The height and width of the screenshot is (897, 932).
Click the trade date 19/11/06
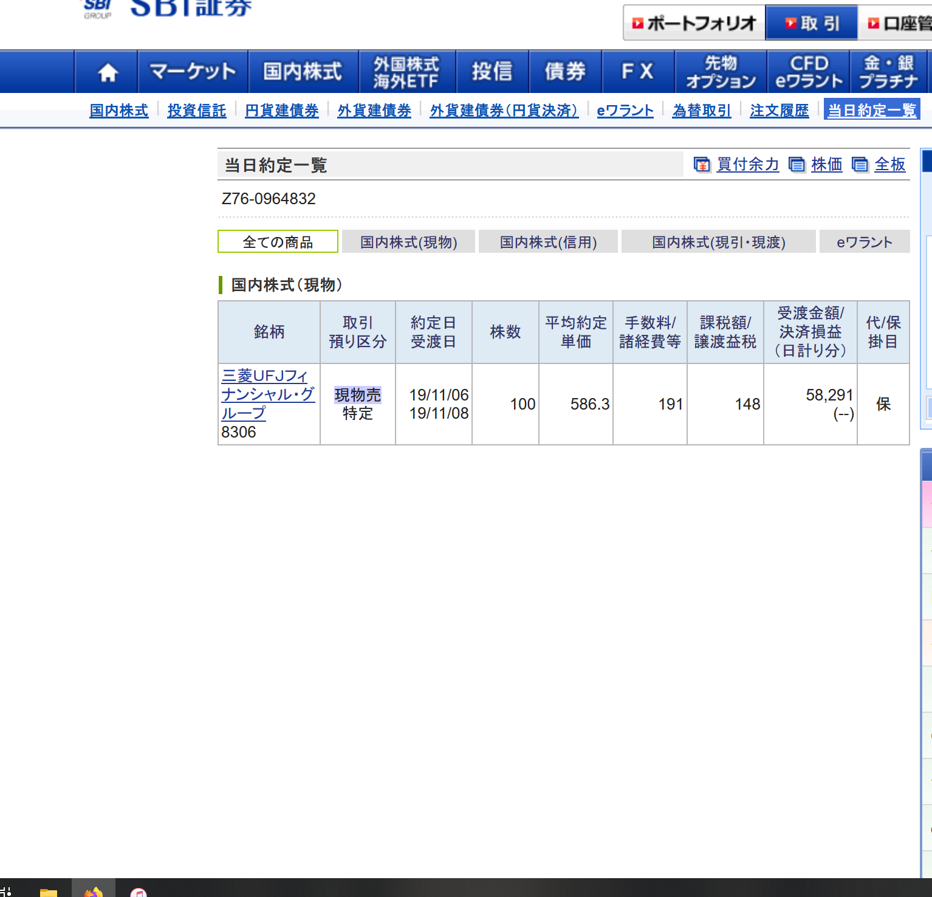439,395
